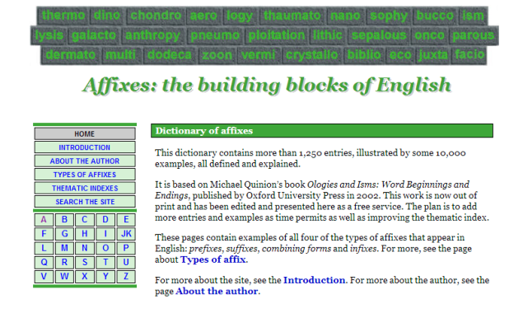Click the 'zoon' block in the banner
The image size is (523, 313).
[x=217, y=54]
